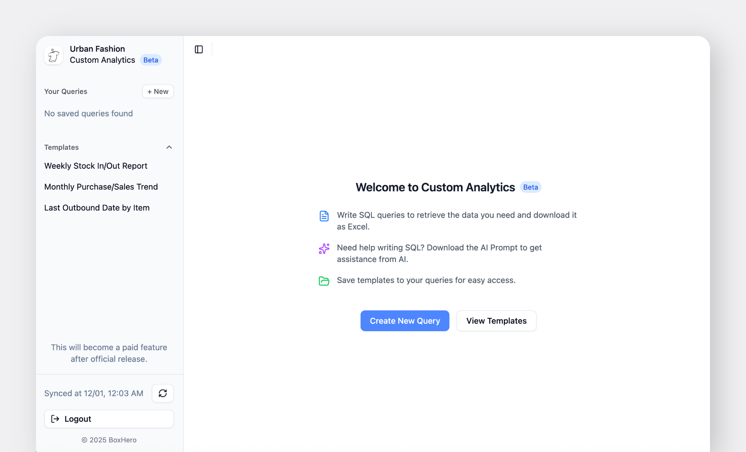Click the logout arrow icon

(55, 419)
